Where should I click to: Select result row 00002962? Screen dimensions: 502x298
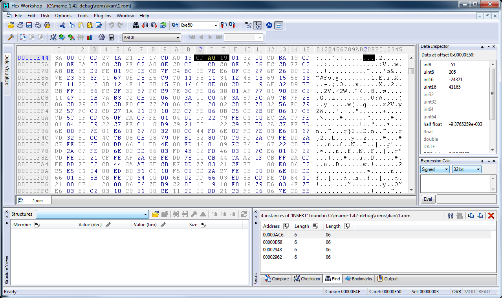(x=376, y=257)
